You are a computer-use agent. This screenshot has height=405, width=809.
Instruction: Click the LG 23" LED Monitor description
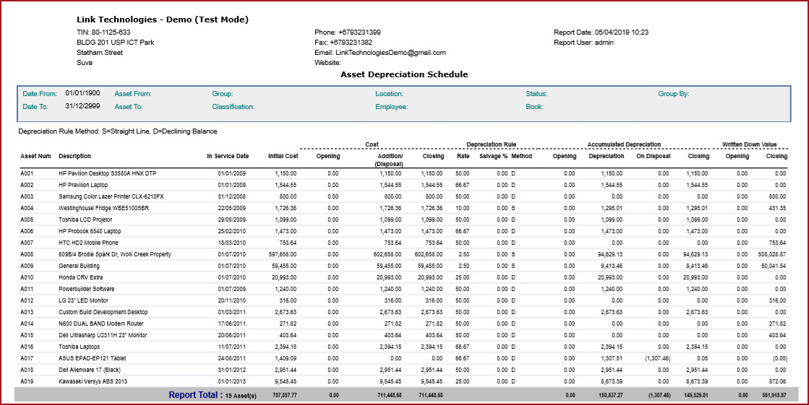[x=82, y=300]
